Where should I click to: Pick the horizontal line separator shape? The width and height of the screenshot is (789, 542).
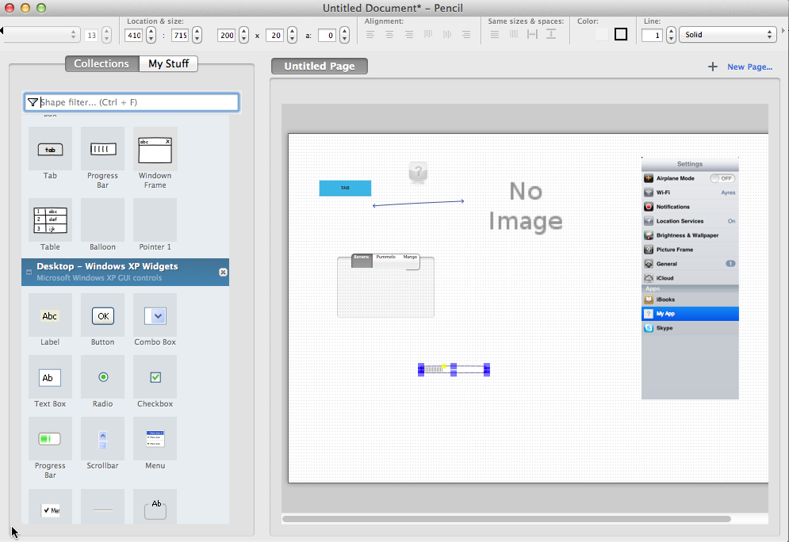[102, 507]
